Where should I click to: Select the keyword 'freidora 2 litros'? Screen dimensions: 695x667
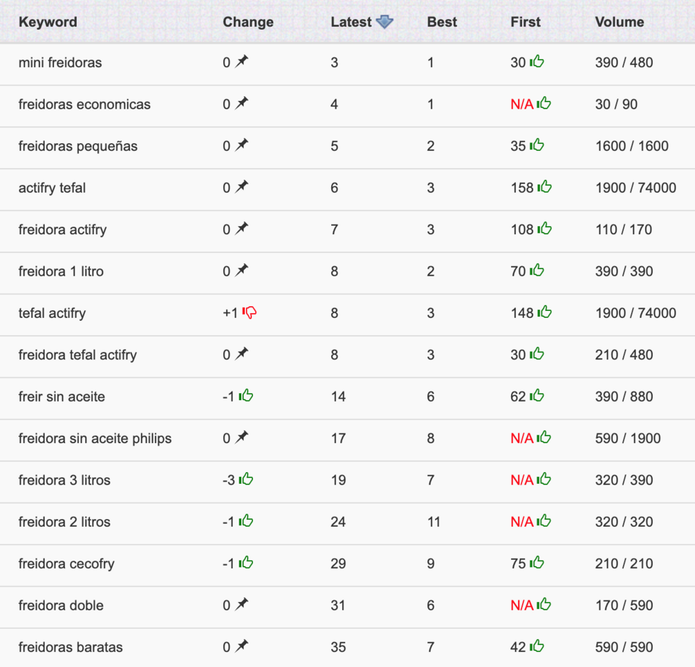click(x=64, y=522)
